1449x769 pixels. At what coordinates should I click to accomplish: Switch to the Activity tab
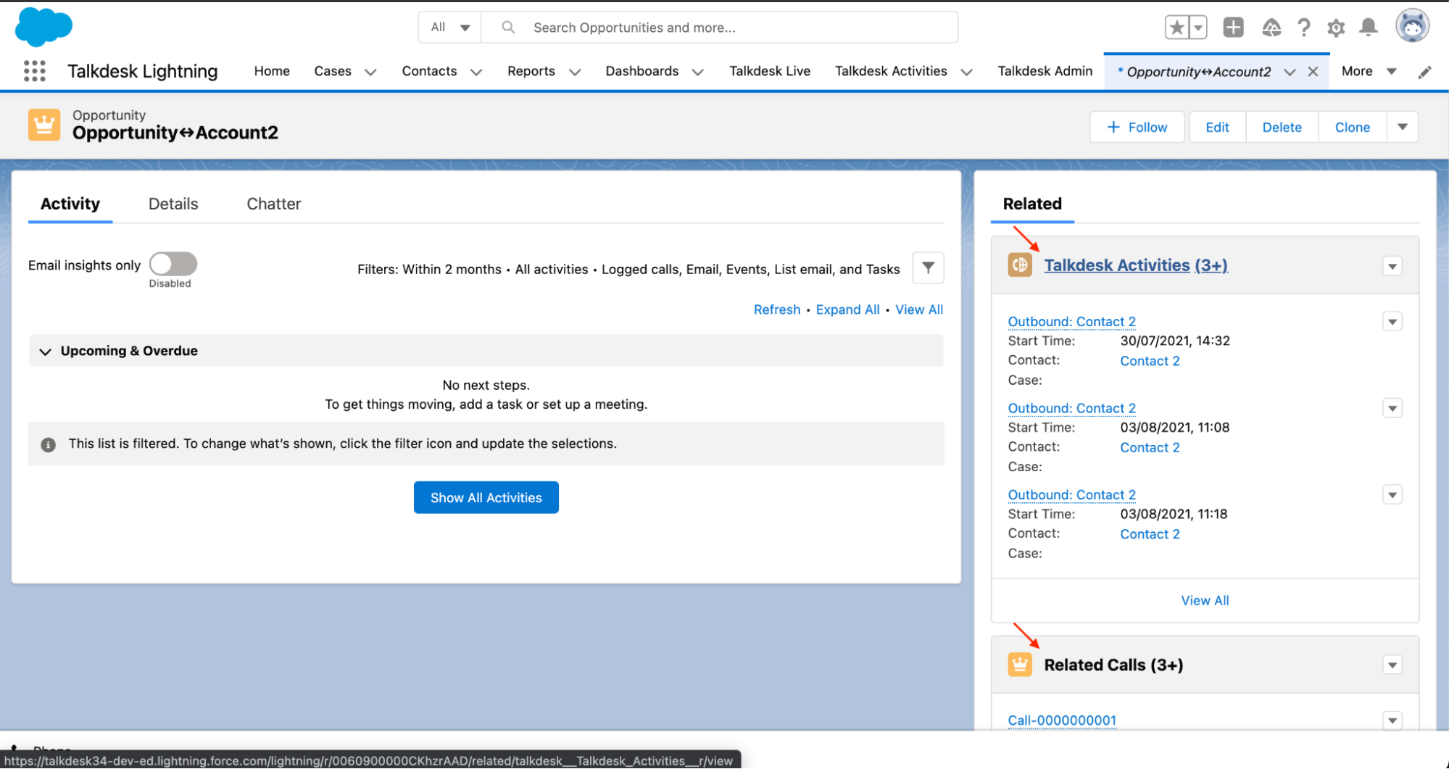click(x=70, y=204)
